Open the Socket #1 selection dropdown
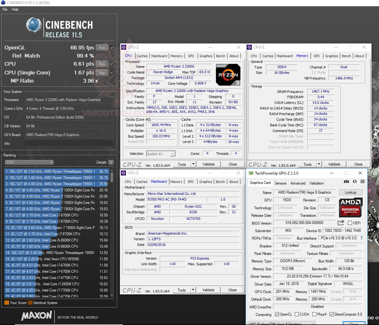379x325 pixels. (x=161, y=154)
